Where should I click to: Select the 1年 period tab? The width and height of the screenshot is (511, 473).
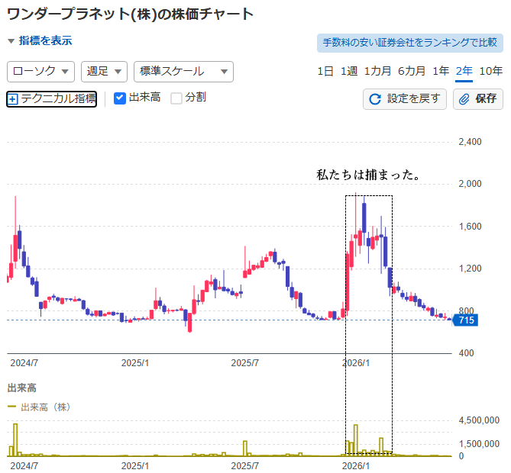click(441, 71)
